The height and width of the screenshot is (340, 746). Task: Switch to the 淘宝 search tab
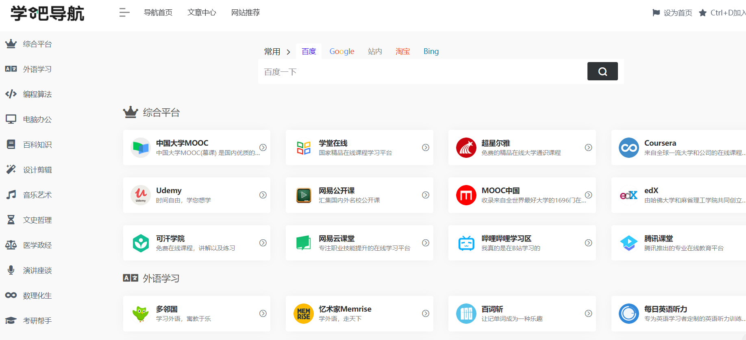[x=403, y=52]
